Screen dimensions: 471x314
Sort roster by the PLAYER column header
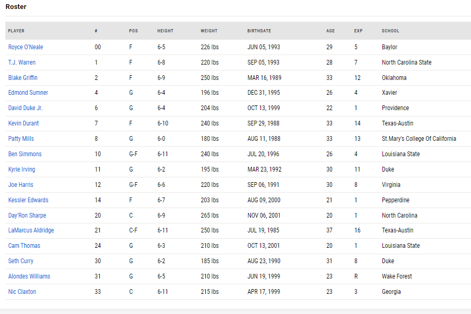pyautogui.click(x=16, y=31)
